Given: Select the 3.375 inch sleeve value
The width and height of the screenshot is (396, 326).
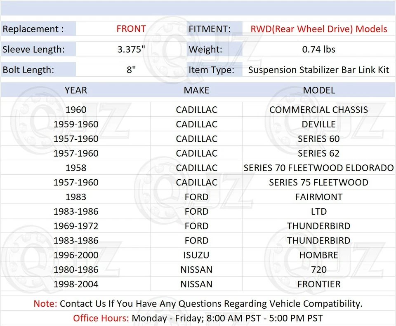Looking at the screenshot, I should (x=131, y=49).
